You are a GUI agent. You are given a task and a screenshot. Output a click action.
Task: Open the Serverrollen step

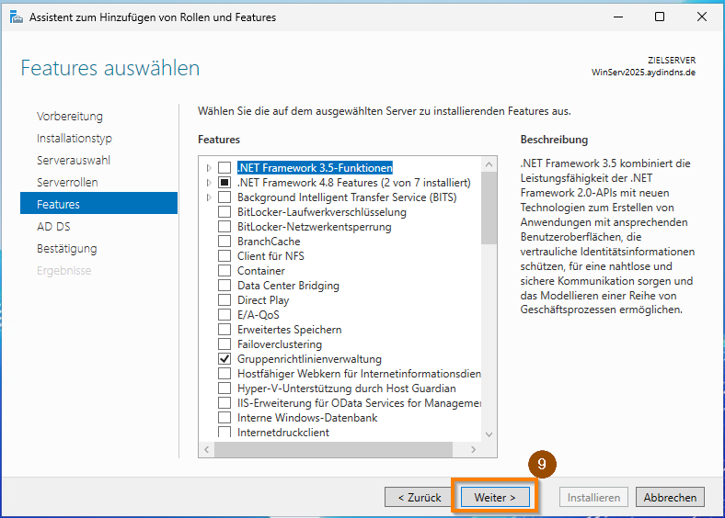click(x=67, y=183)
